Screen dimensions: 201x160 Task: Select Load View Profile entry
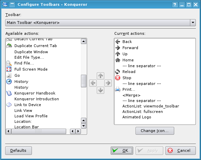(x=31, y=116)
